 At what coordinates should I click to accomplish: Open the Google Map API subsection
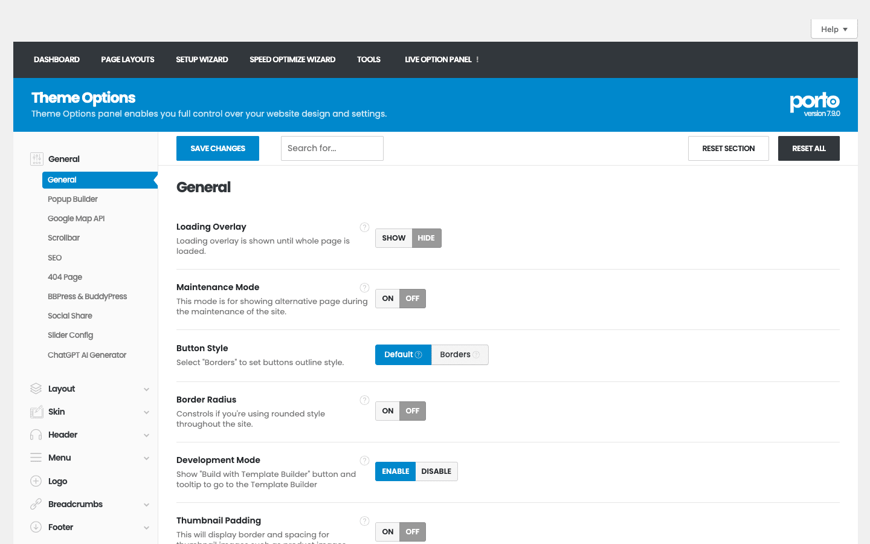76,219
